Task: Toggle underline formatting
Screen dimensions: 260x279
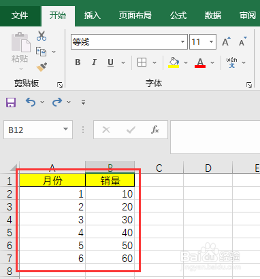Action: tap(110, 62)
